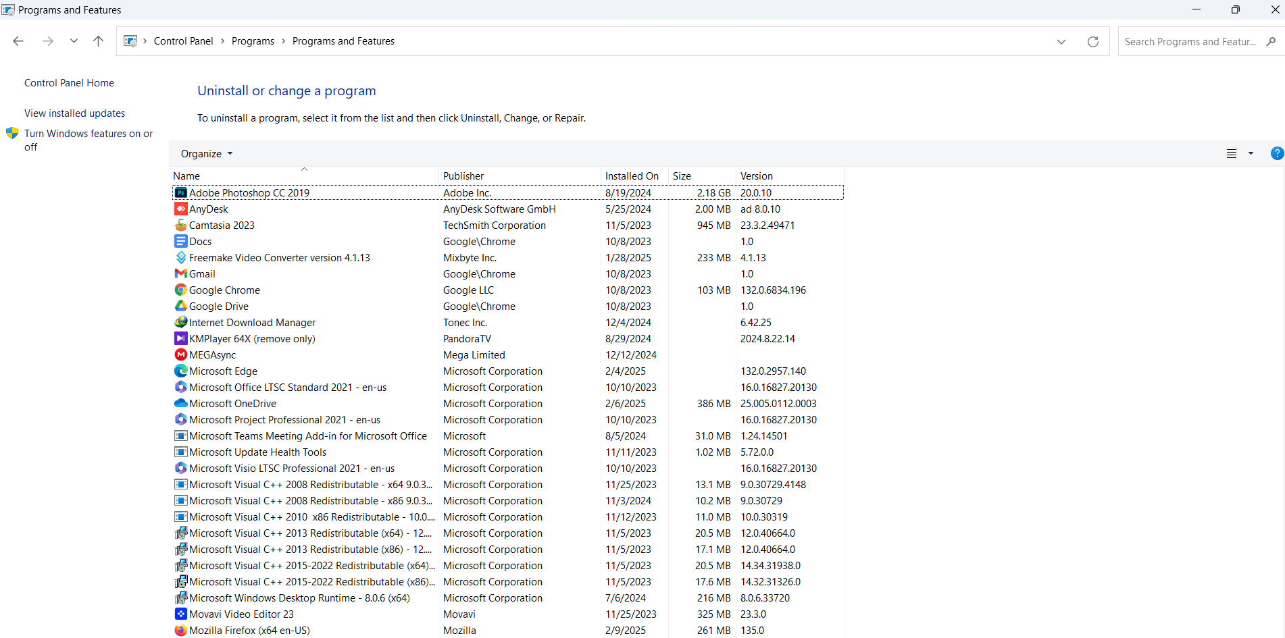Click the Uninstall or change a program heading
This screenshot has width=1285, height=638.
[x=286, y=90]
